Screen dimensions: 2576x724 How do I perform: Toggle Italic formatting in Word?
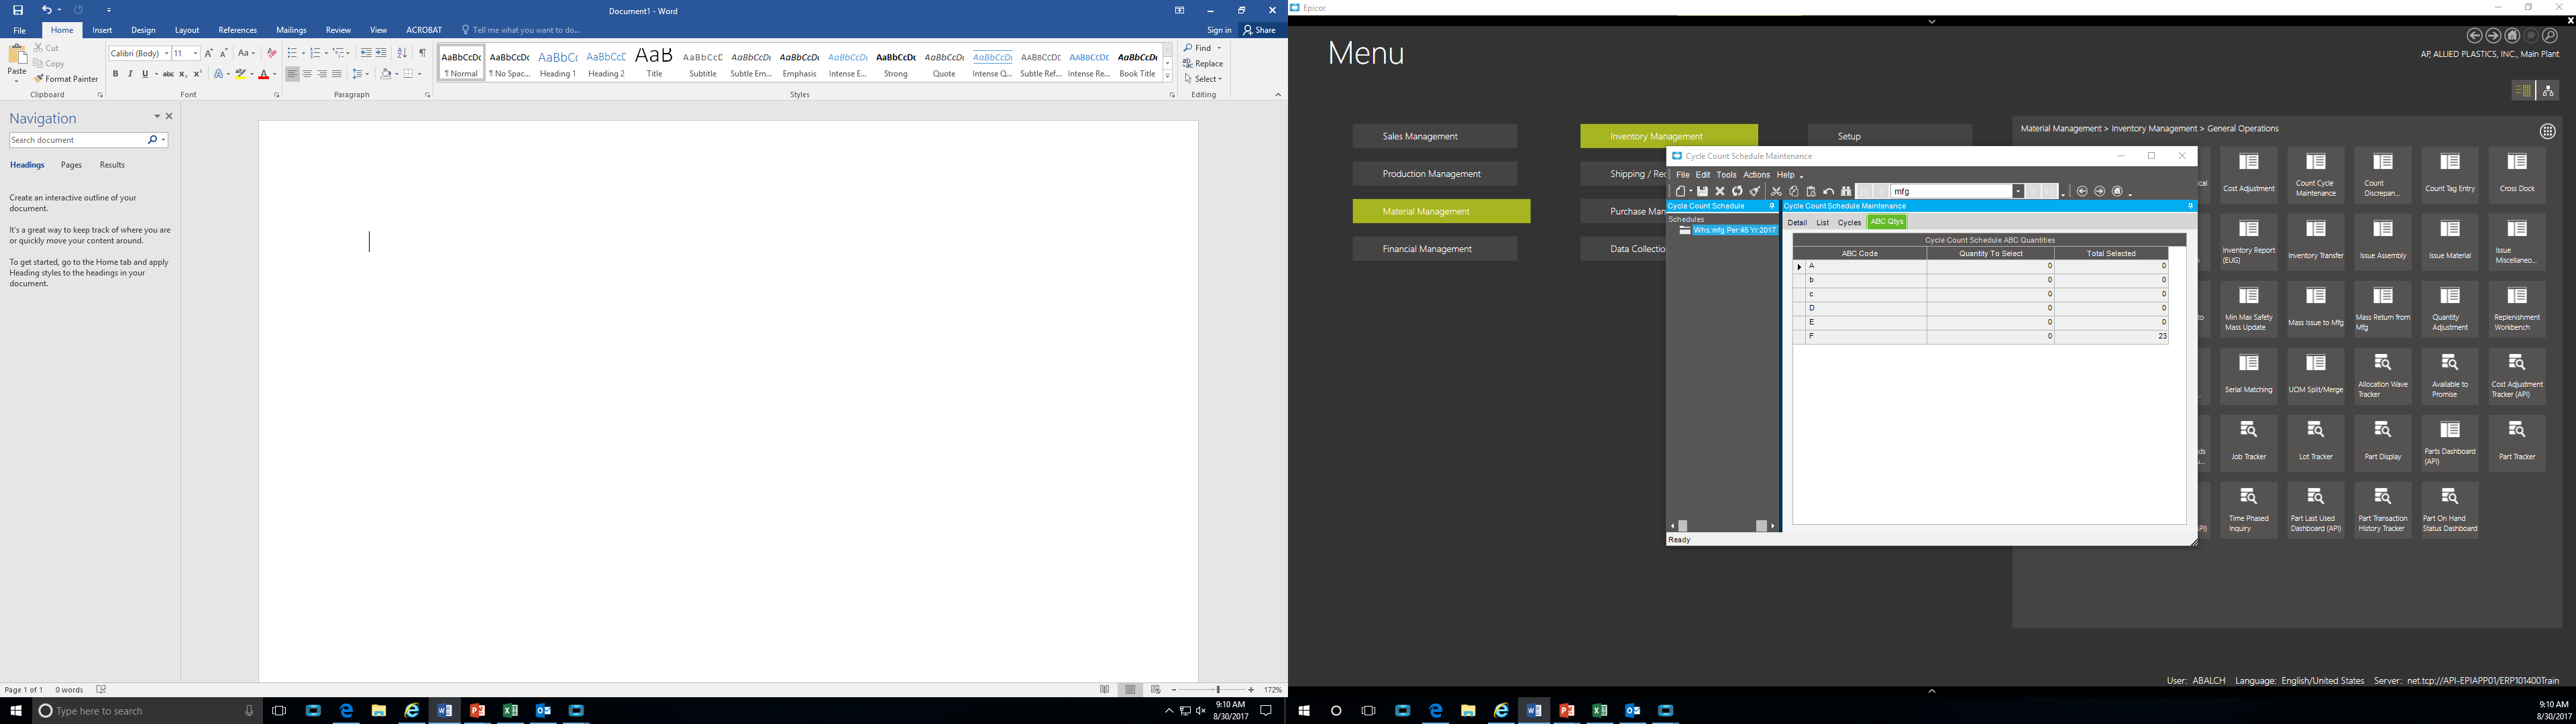tap(130, 74)
